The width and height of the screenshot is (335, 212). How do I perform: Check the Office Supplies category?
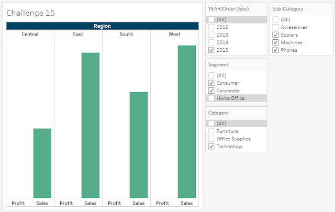[211, 139]
